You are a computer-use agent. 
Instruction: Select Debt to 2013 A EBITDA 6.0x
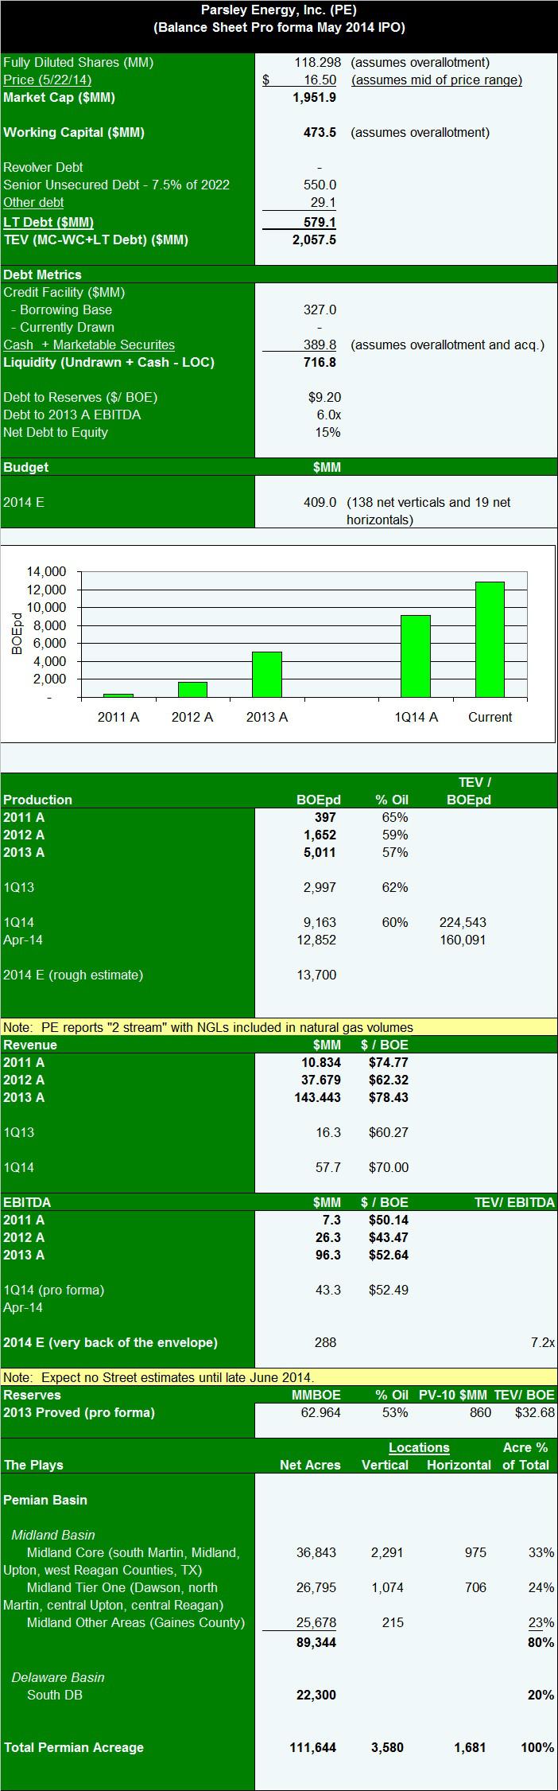329,415
